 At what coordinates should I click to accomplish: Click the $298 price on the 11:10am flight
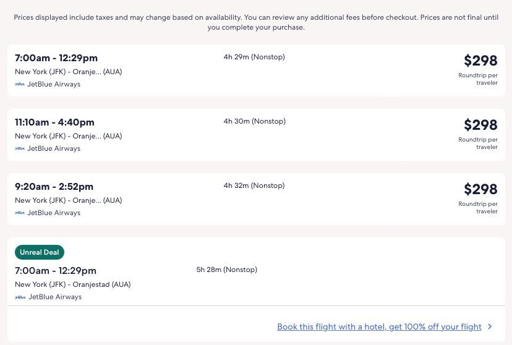click(480, 125)
